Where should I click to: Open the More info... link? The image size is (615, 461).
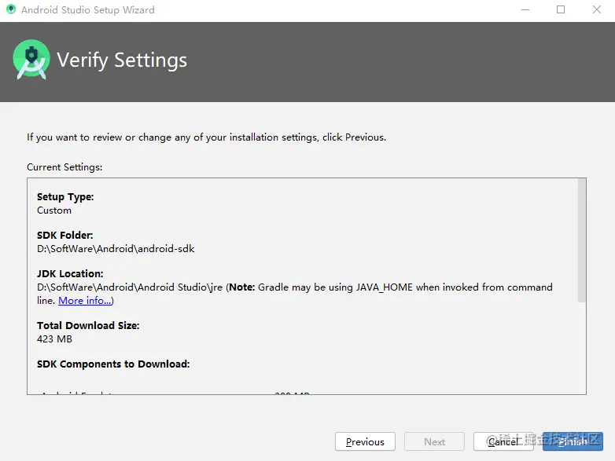85,301
